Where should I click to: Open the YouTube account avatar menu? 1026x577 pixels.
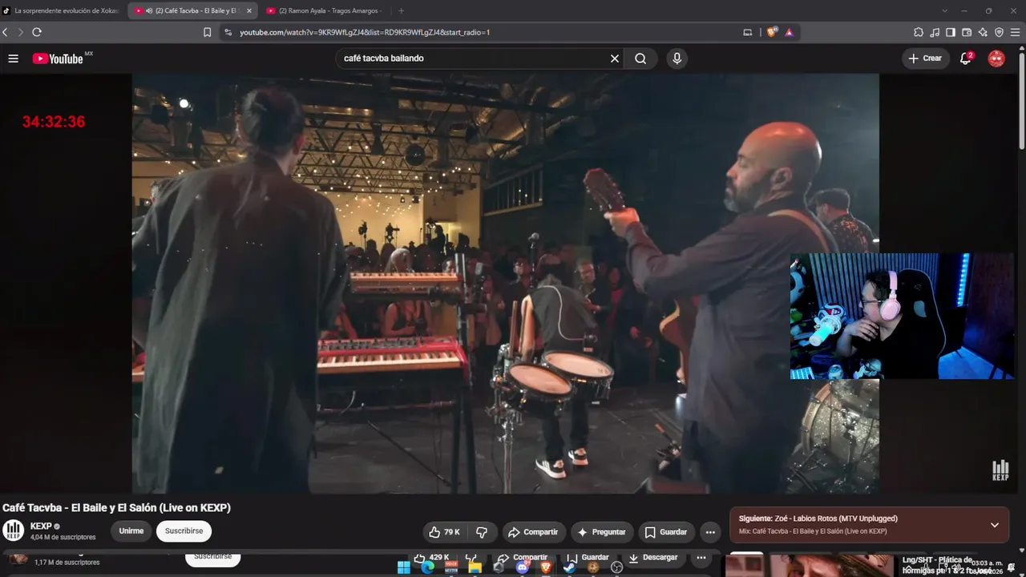click(x=996, y=59)
